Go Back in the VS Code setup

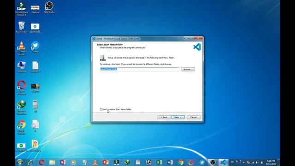click(164, 117)
